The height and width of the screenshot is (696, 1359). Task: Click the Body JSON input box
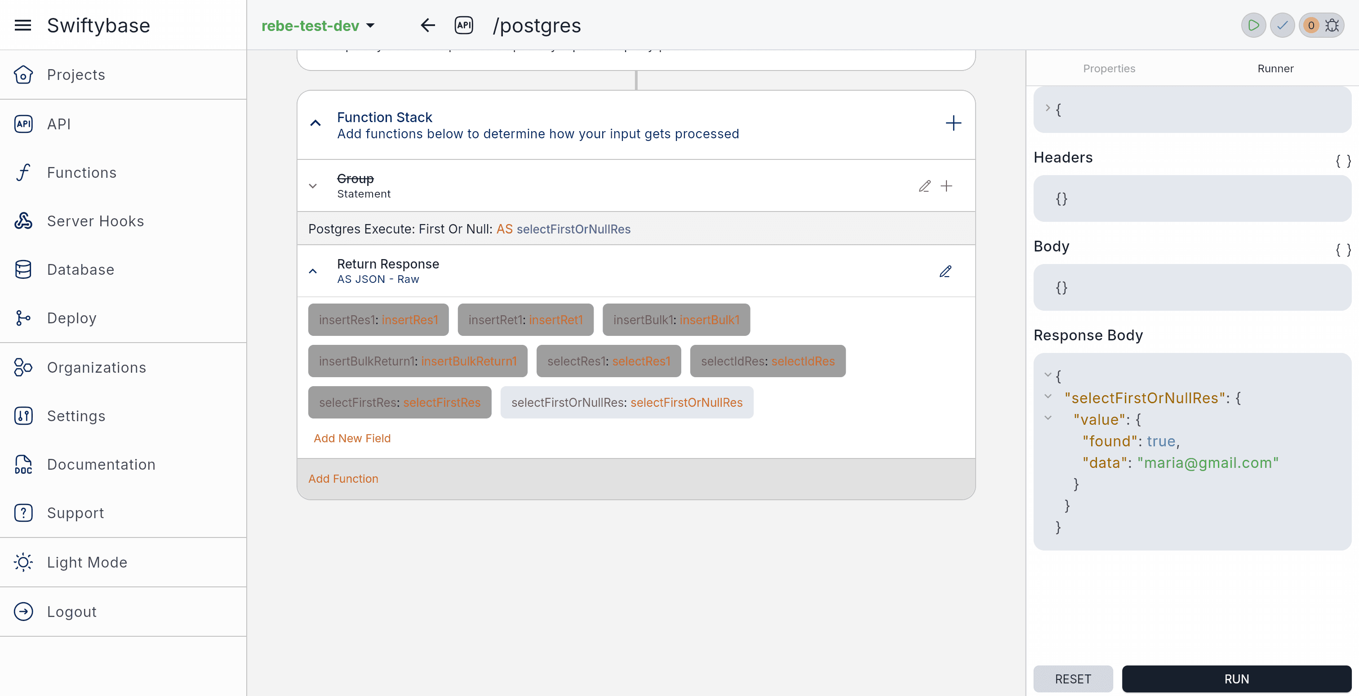click(1192, 287)
